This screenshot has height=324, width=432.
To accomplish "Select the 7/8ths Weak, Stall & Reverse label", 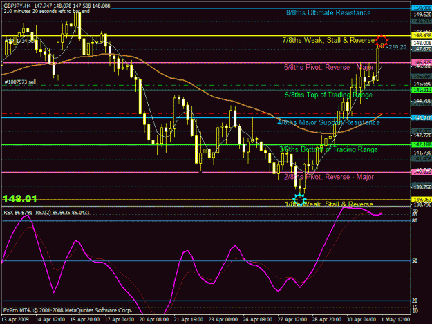I will tap(329, 40).
